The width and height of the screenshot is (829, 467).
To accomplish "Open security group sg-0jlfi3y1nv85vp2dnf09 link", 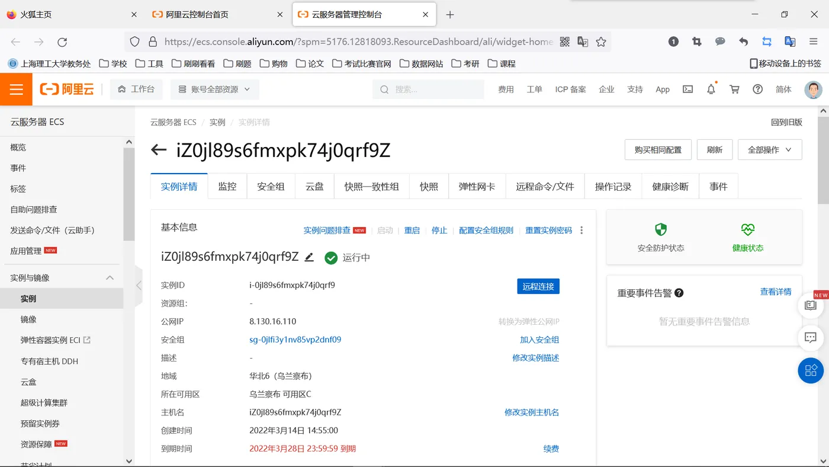I will coord(295,340).
